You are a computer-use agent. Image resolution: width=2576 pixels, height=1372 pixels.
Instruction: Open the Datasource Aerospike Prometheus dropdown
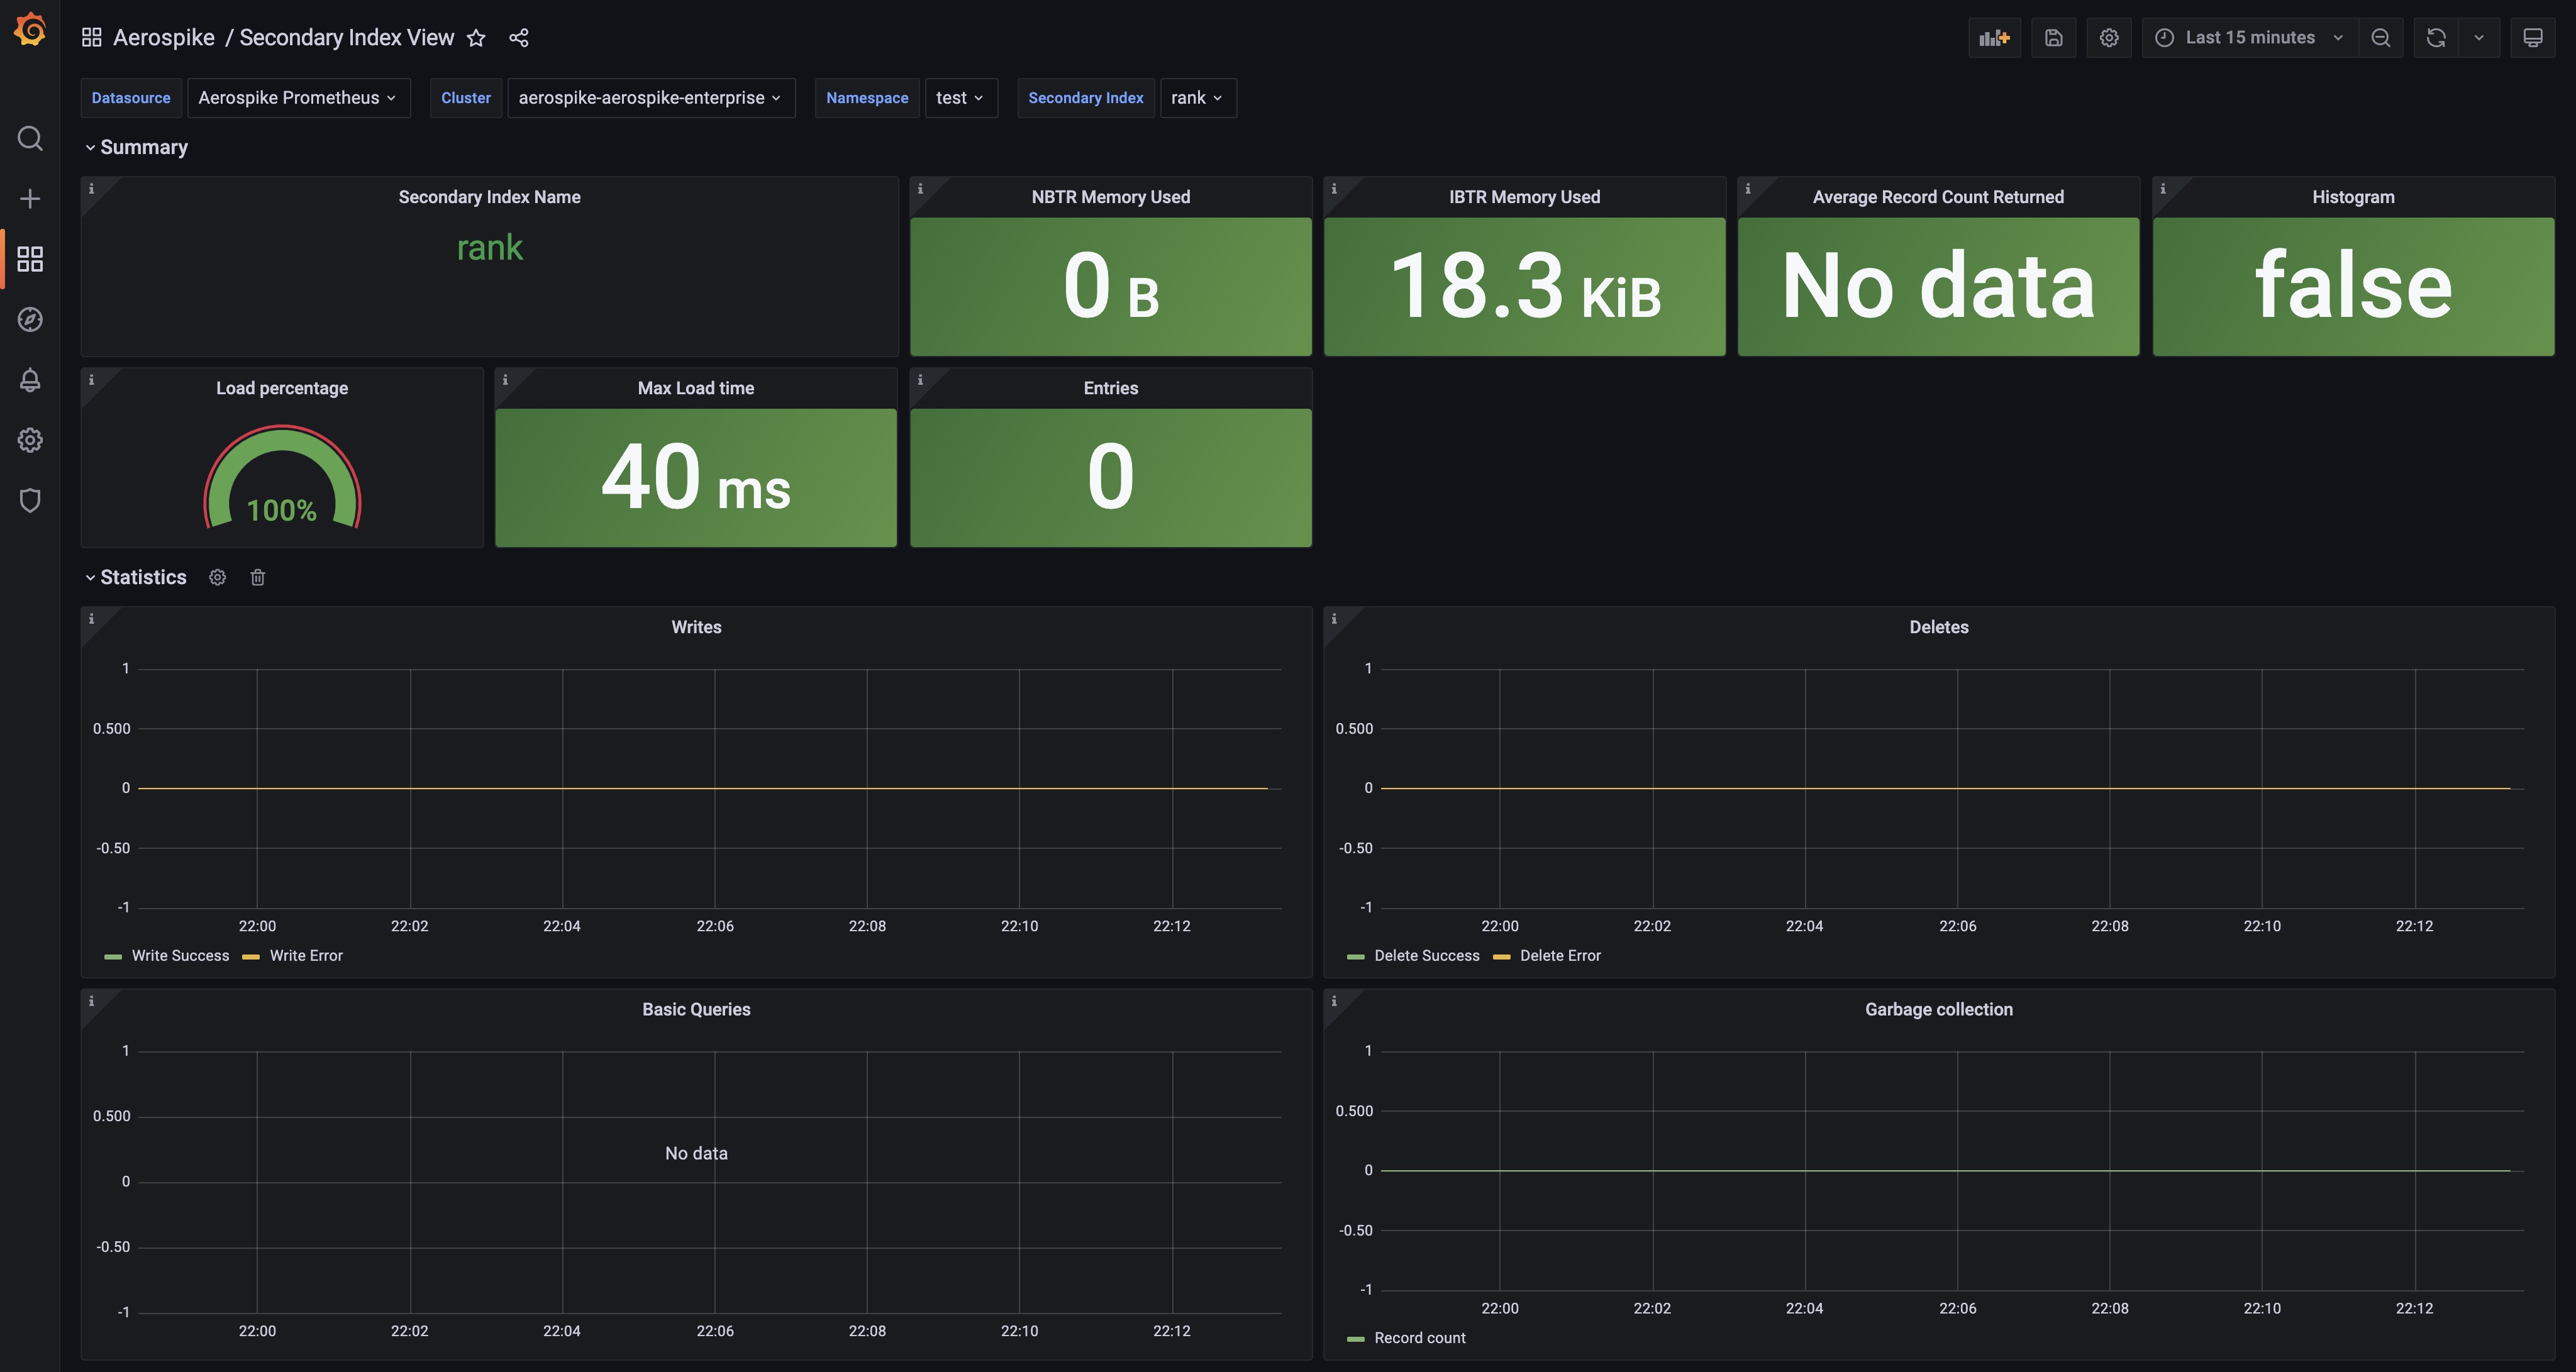298,98
